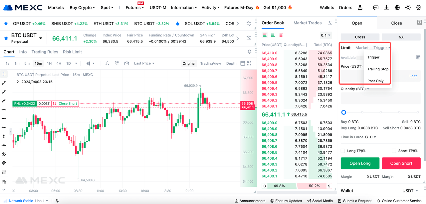Open the margin calculator icon
The height and width of the screenshot is (204, 426).
coord(418,57)
